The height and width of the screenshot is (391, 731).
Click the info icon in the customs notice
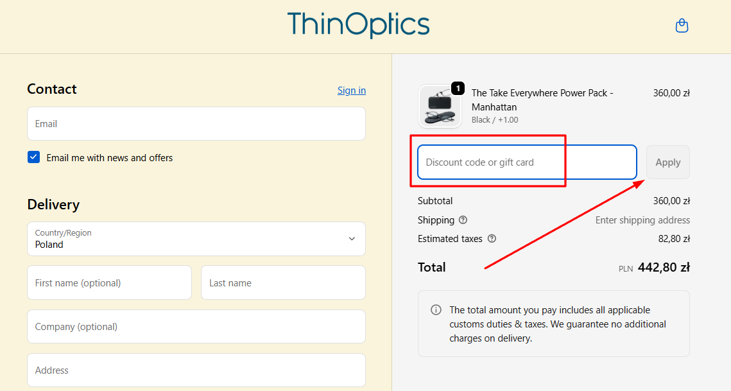pyautogui.click(x=436, y=309)
